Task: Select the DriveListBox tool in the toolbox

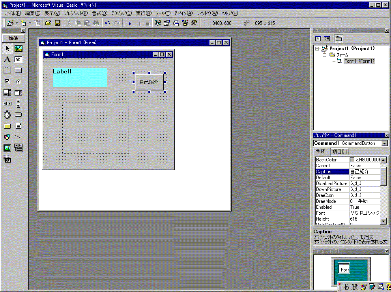Action: coord(18,115)
